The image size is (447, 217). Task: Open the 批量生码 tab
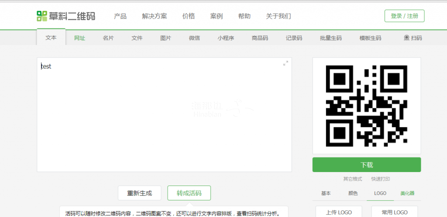click(330, 38)
